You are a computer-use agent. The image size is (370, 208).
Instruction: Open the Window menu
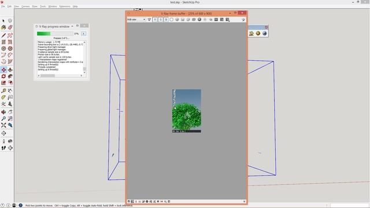53,6
